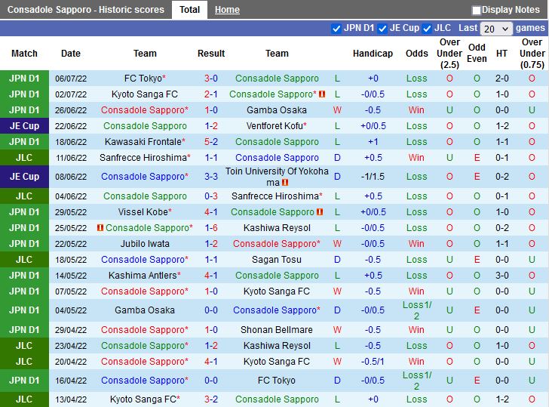
Task: Toggle the Display Notes checkbox
Action: point(477,10)
